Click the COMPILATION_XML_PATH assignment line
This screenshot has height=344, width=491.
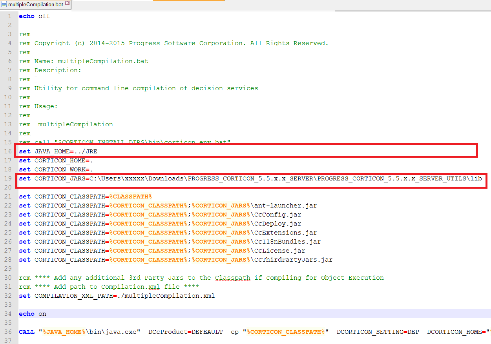point(117,296)
